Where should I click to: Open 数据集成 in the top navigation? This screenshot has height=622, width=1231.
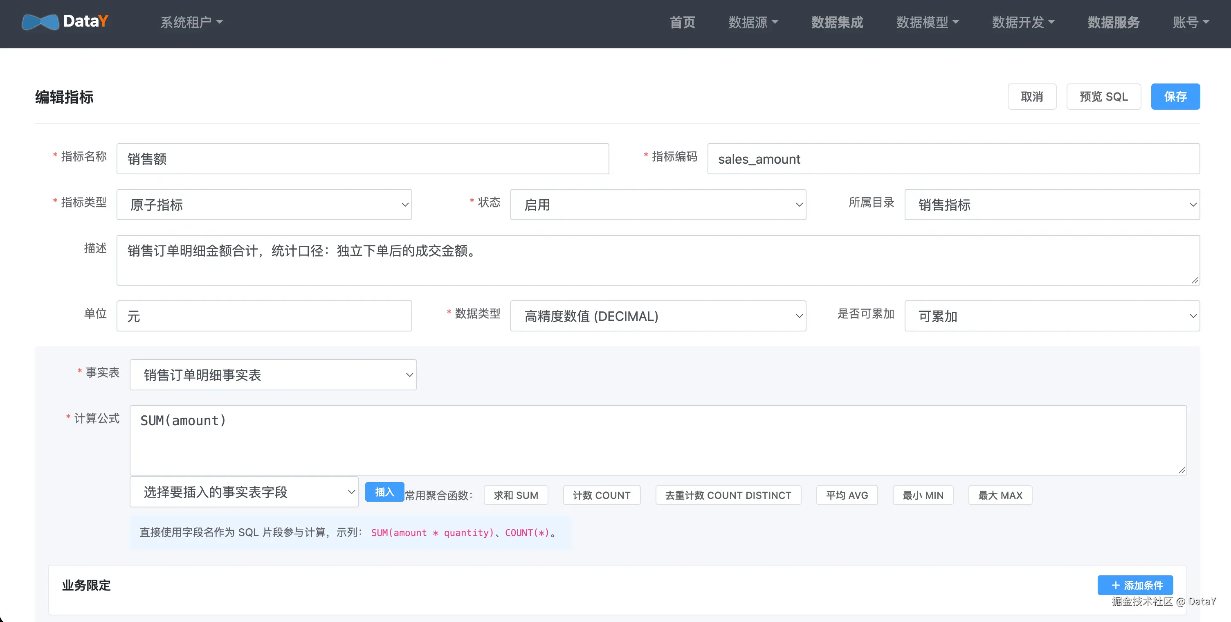click(x=837, y=22)
